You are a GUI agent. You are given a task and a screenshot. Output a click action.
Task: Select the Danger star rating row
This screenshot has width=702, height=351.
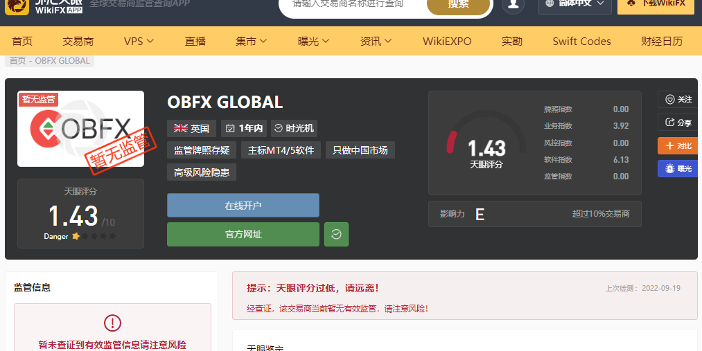(80, 236)
